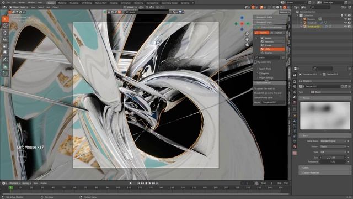Image resolution: width=353 pixels, height=199 pixels.
Task: Select the Move tool
Action: point(5,33)
